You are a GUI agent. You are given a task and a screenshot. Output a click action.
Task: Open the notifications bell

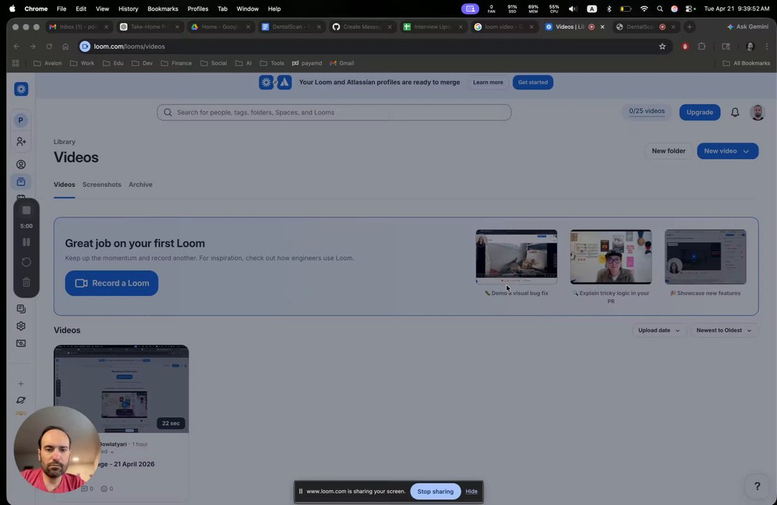(735, 113)
